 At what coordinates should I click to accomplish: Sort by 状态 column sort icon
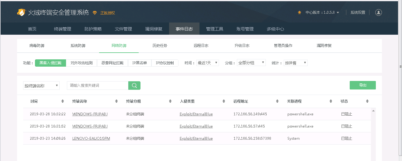point(367,101)
